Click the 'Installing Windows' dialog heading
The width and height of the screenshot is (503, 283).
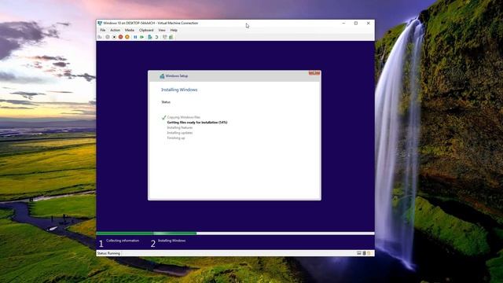click(179, 90)
